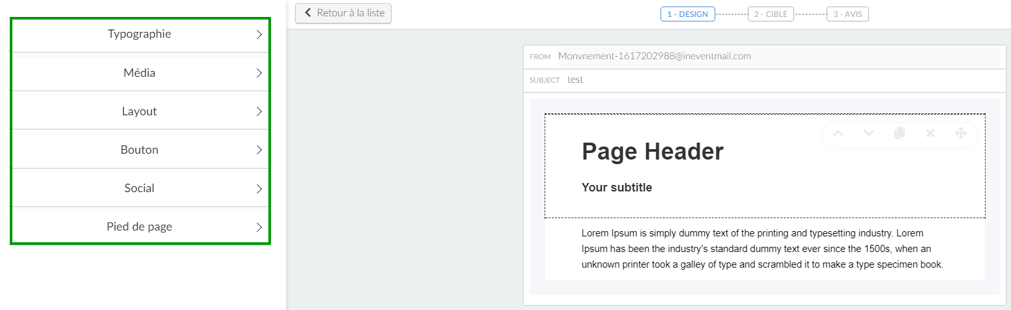Open the Layout panel label
Image resolution: width=1011 pixels, height=310 pixels.
[x=139, y=111]
